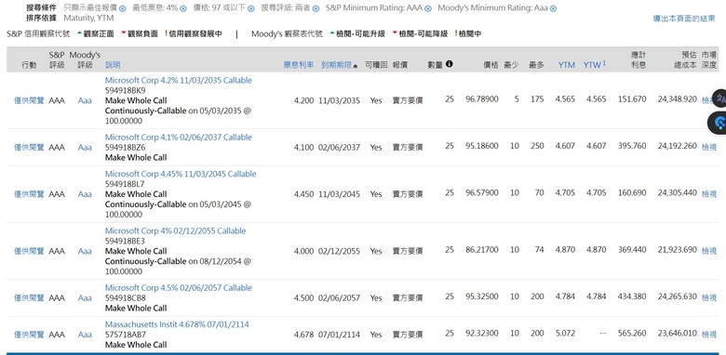726x355 pixels.
Task: Click 僅供閱覽 for the 2037 Microsoft bond
Action: point(29,148)
